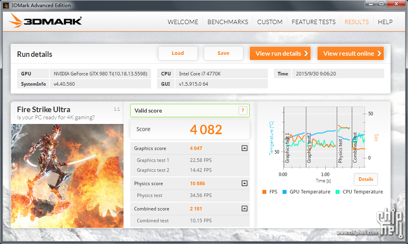Click Graphics test 1 value 22.58 FPS
The image size is (408, 244).
click(201, 160)
